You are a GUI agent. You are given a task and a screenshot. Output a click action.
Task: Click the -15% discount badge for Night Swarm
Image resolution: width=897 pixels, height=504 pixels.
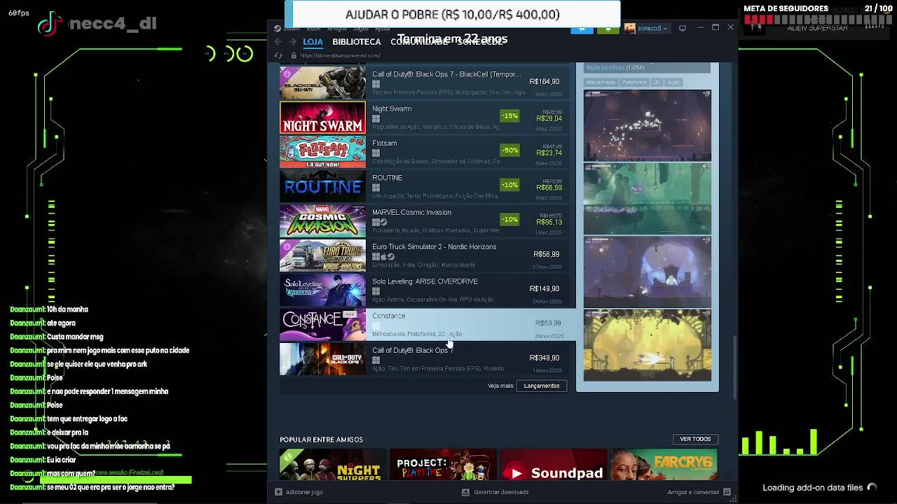[x=509, y=115]
